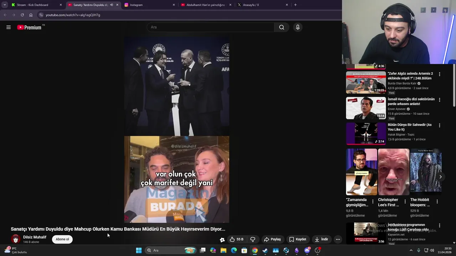Open the remix icon next to like button
The height and width of the screenshot is (256, 456).
pos(222,240)
